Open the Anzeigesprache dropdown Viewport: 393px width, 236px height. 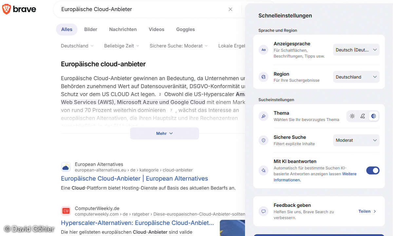pyautogui.click(x=356, y=50)
